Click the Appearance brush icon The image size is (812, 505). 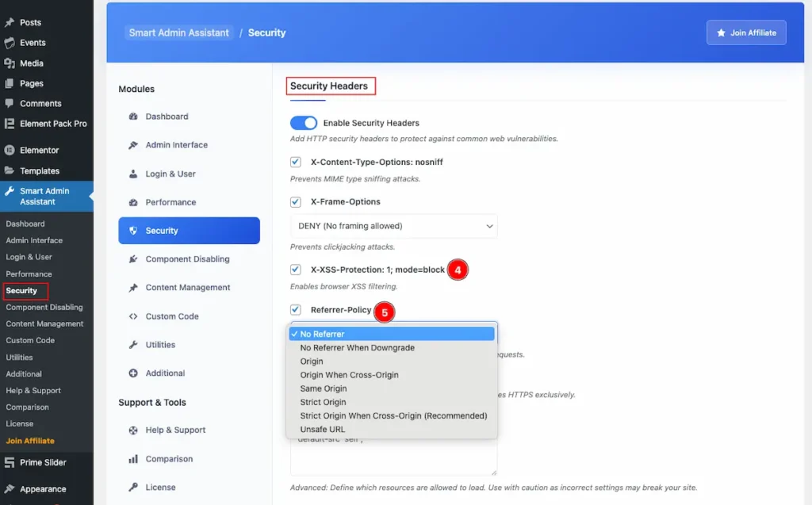pos(10,488)
